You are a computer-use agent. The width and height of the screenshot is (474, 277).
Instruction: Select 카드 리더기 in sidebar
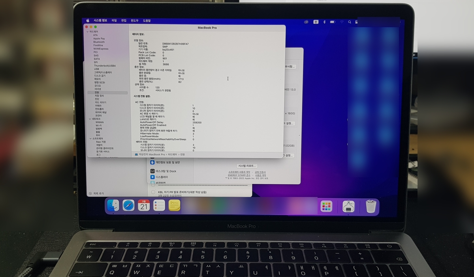[100, 102]
